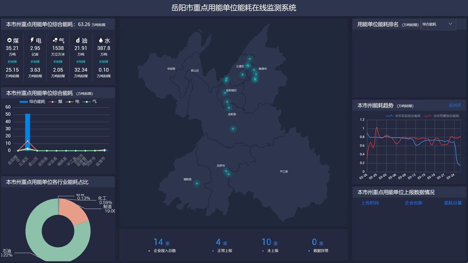Click the map marker beside 岳阳楼区 label
The image size is (468, 263).
[x=225, y=93]
